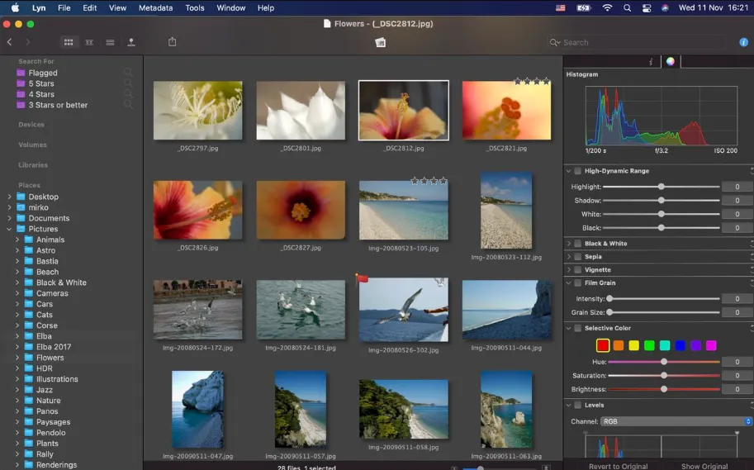Open the Apple menu

(15, 7)
